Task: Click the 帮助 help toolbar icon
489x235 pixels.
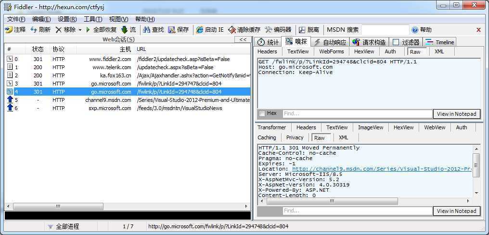Action: (x=415, y=30)
